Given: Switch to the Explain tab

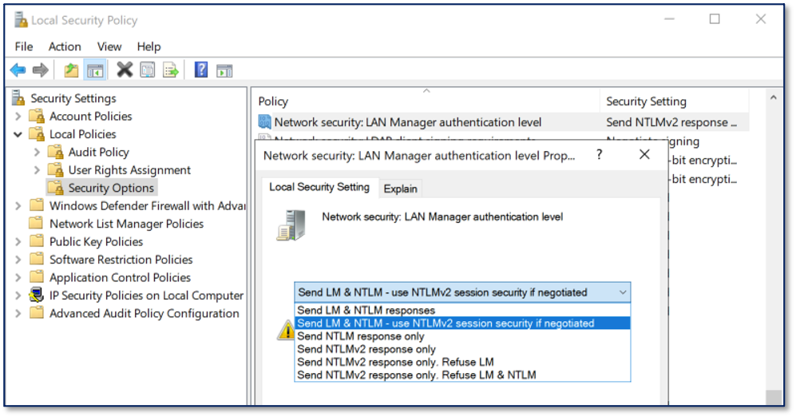Looking at the screenshot, I should point(400,189).
